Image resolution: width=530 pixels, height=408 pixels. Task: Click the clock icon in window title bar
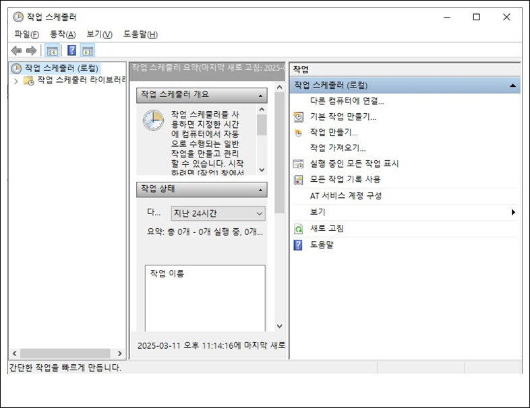click(x=18, y=17)
